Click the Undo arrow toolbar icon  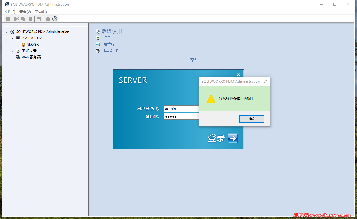(x=39, y=19)
